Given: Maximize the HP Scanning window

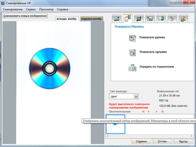Looking at the screenshot, I should tap(180, 2).
